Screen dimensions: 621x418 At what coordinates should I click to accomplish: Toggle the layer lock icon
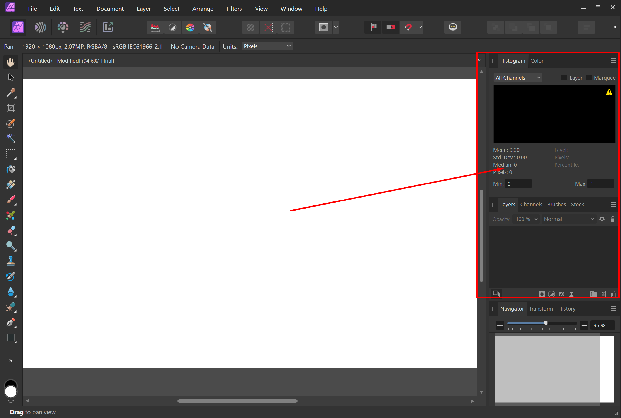pos(612,219)
